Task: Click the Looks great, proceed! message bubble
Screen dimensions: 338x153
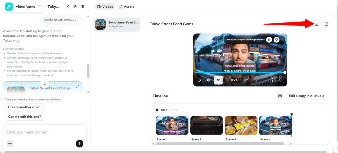Action: point(61,20)
